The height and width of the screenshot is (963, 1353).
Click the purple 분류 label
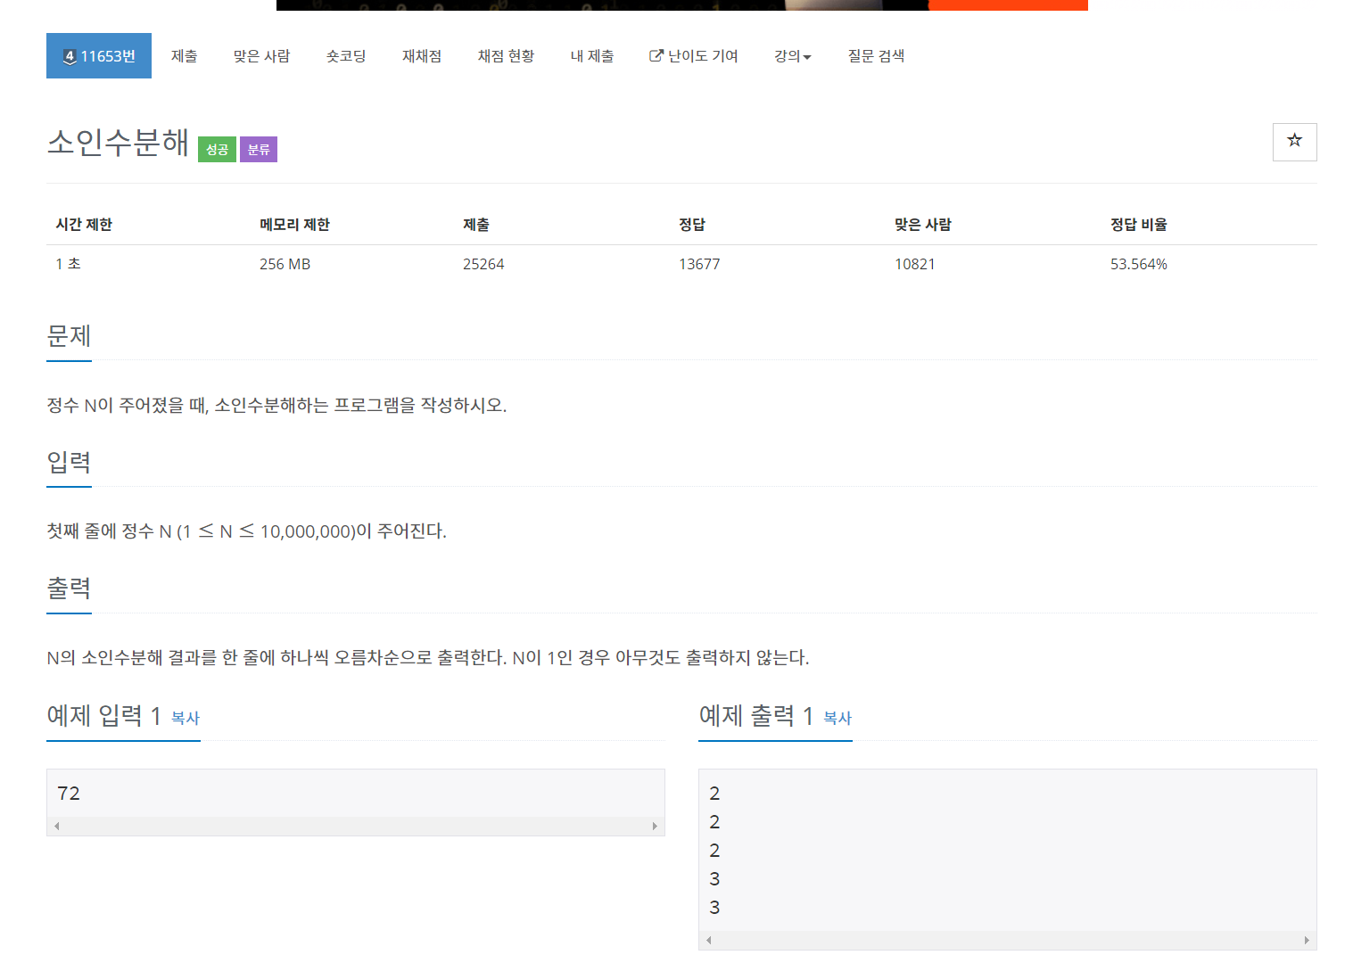point(259,149)
